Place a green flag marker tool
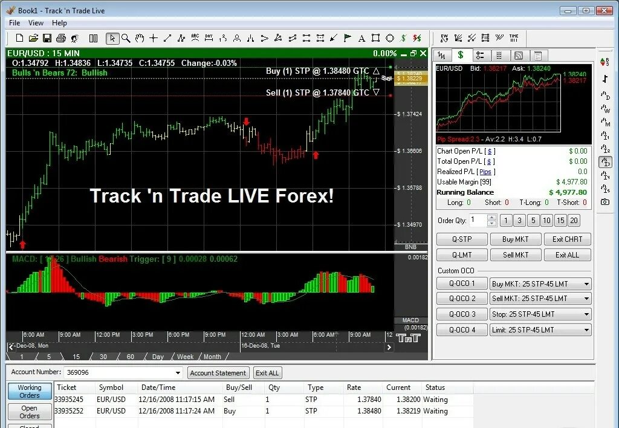619x428 pixels. pos(348,38)
